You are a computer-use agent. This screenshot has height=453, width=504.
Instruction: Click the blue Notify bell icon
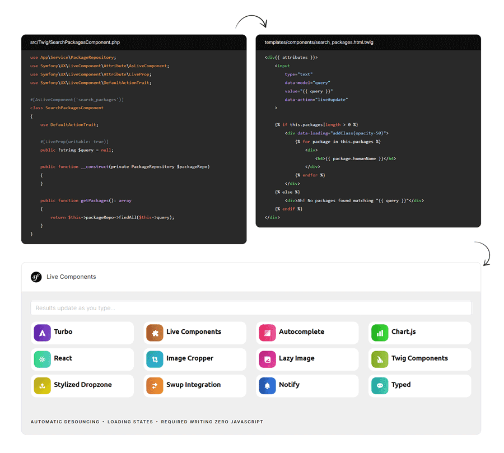(268, 385)
